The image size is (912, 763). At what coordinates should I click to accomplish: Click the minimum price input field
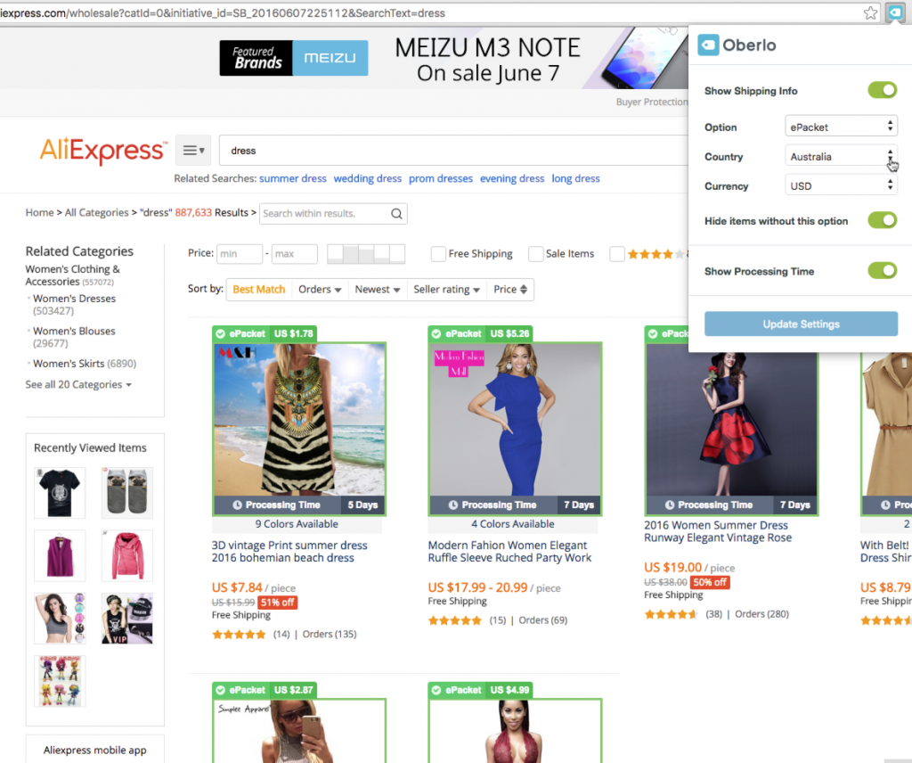240,254
